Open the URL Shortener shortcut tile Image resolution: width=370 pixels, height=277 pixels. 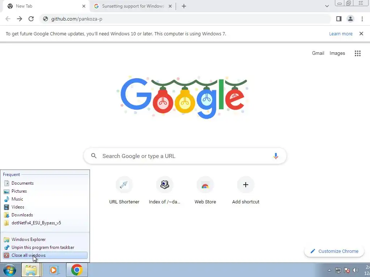coord(124,190)
